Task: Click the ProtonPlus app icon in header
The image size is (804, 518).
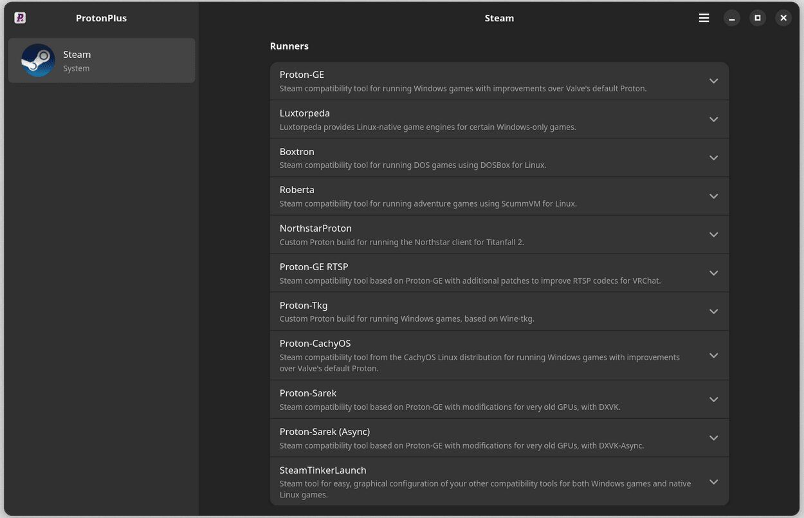Action: [20, 18]
